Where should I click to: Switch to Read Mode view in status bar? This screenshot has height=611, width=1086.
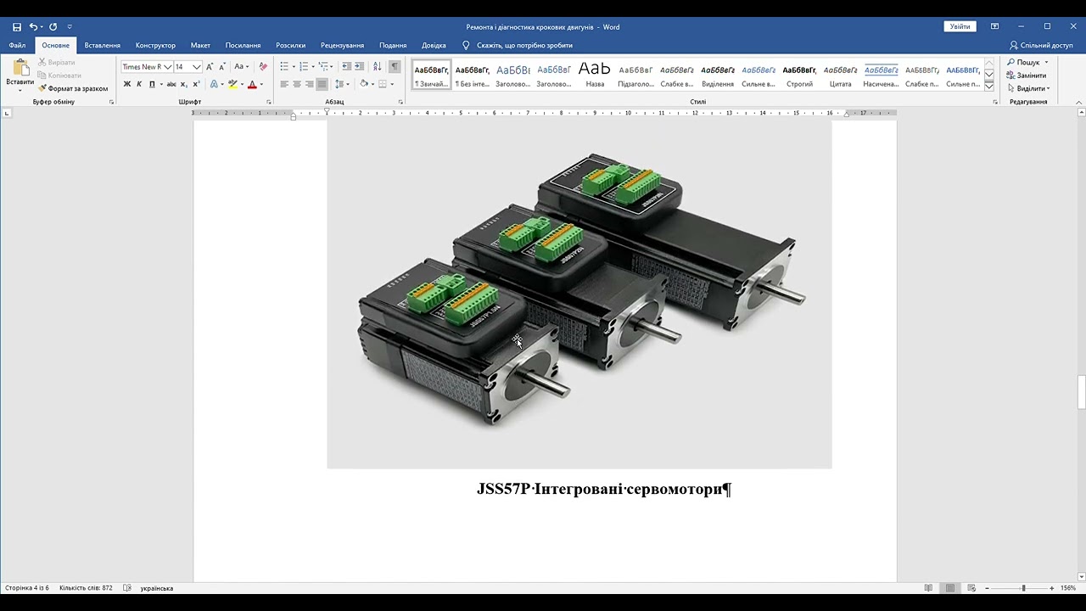coord(929,588)
